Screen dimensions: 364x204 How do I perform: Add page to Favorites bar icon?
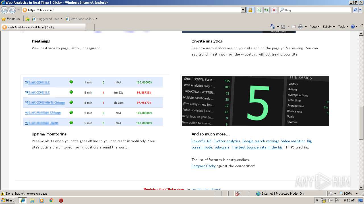27,19
